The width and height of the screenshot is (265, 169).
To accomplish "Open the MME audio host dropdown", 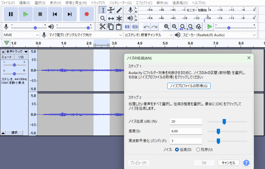I will pos(21,35).
